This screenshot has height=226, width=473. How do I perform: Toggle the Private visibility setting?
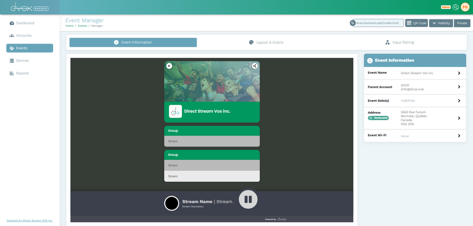tap(462, 23)
